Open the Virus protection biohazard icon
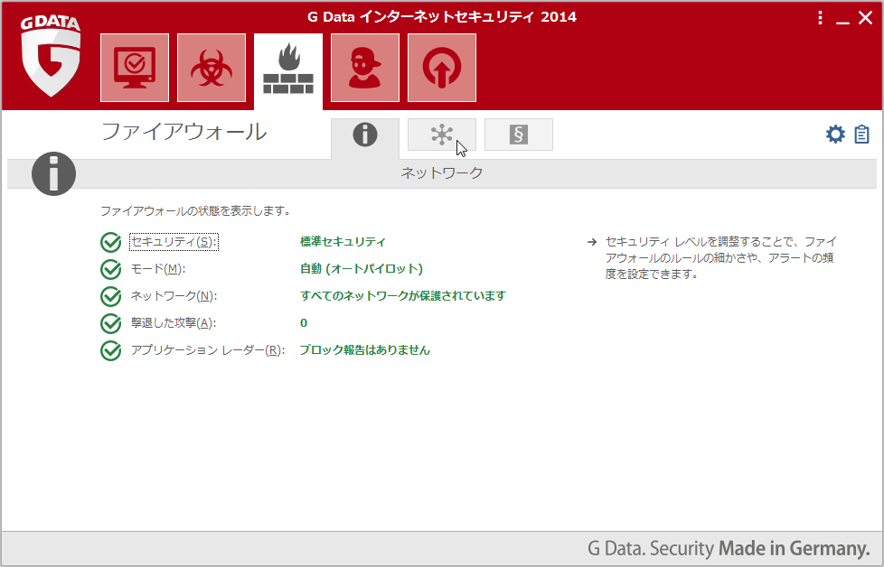Image resolution: width=884 pixels, height=567 pixels. (x=211, y=69)
